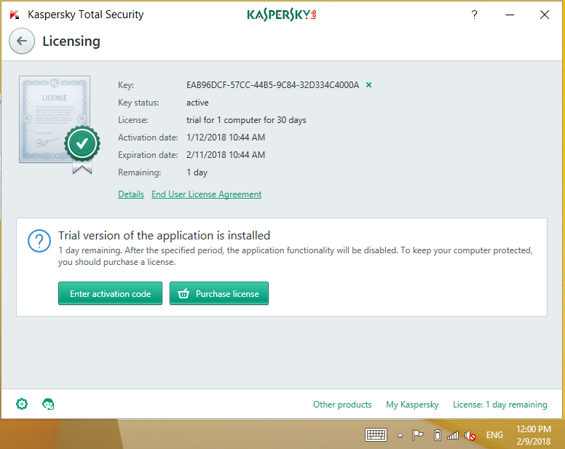Select the license key text EAB96DCF-57CC…
The height and width of the screenshot is (449, 565).
pyautogui.click(x=272, y=85)
